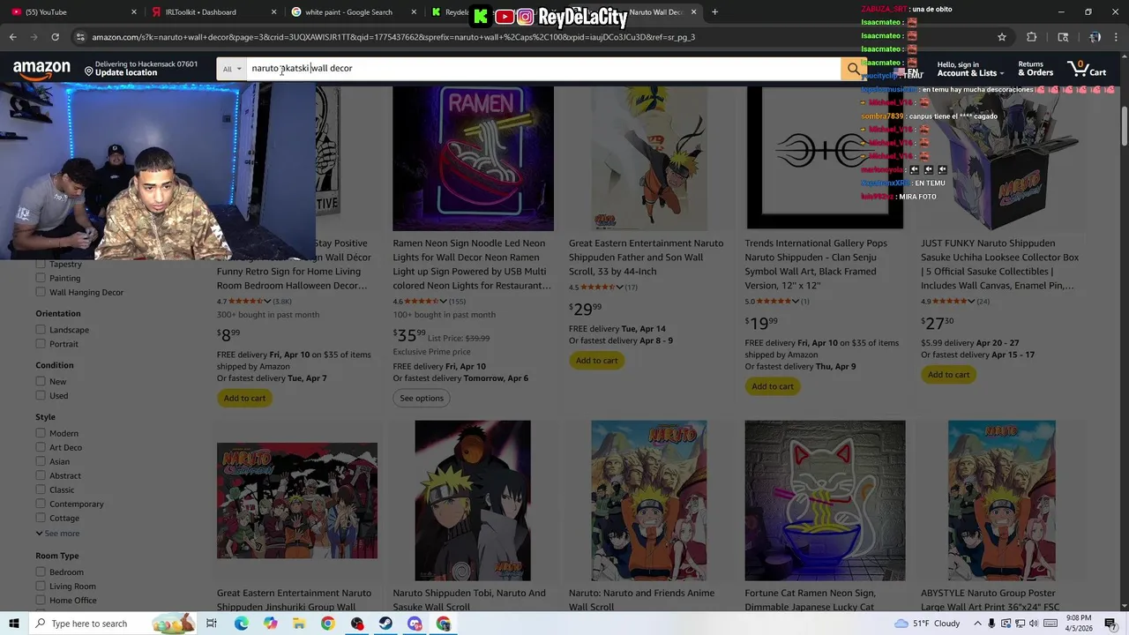Switch to white paint Google Search tab

pos(348,12)
